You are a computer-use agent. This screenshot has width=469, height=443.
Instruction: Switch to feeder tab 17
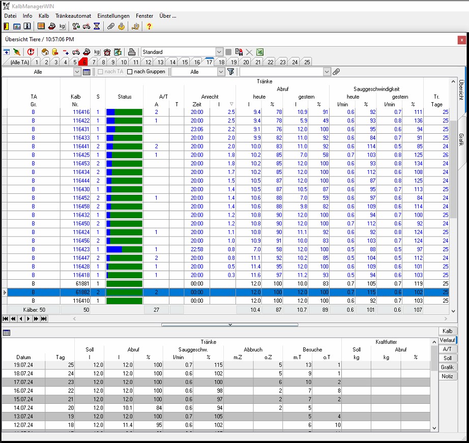click(x=209, y=62)
